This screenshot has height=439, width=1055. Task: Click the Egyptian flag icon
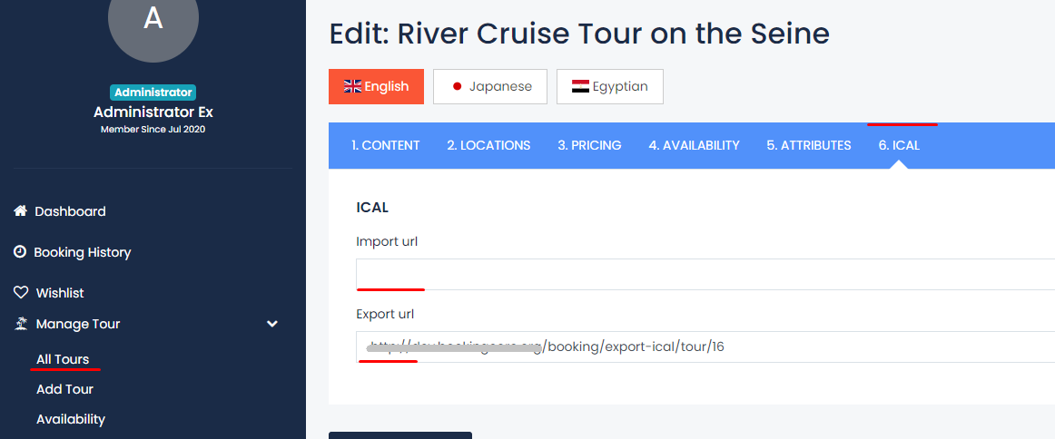click(x=580, y=87)
